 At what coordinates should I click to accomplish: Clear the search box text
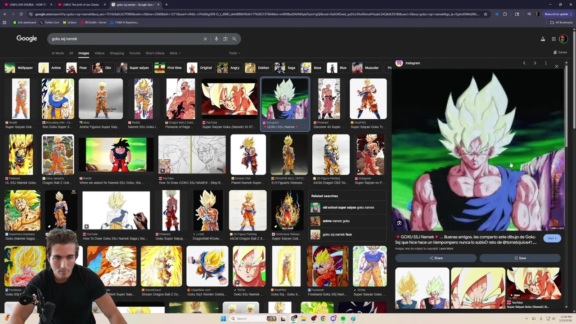click(205, 39)
